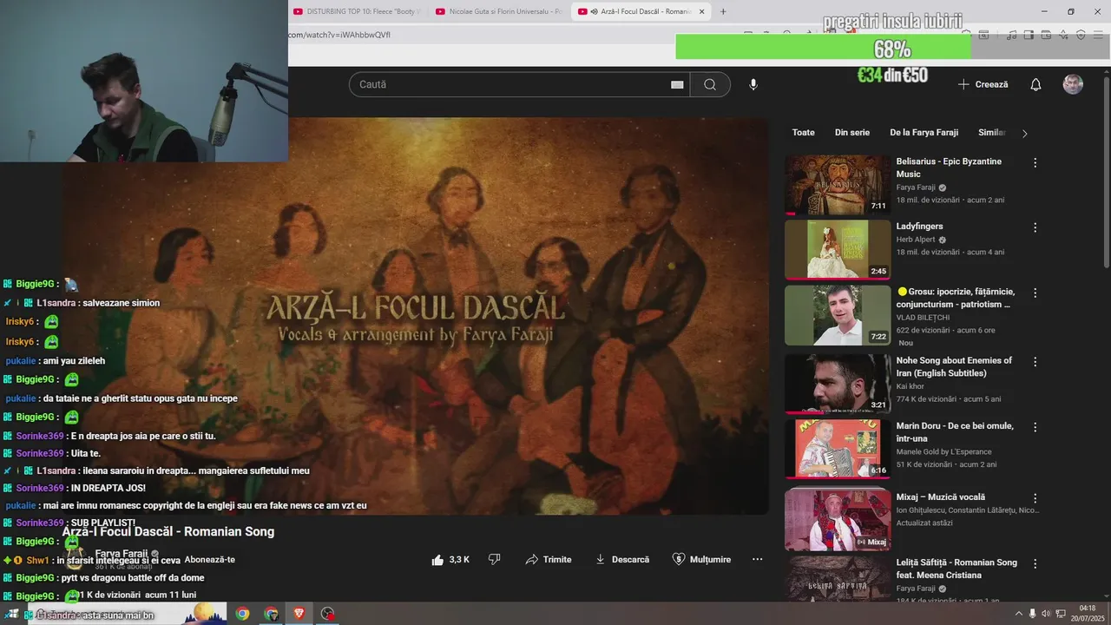
Task: Open options menu for Belisarius video
Action: (1035, 163)
